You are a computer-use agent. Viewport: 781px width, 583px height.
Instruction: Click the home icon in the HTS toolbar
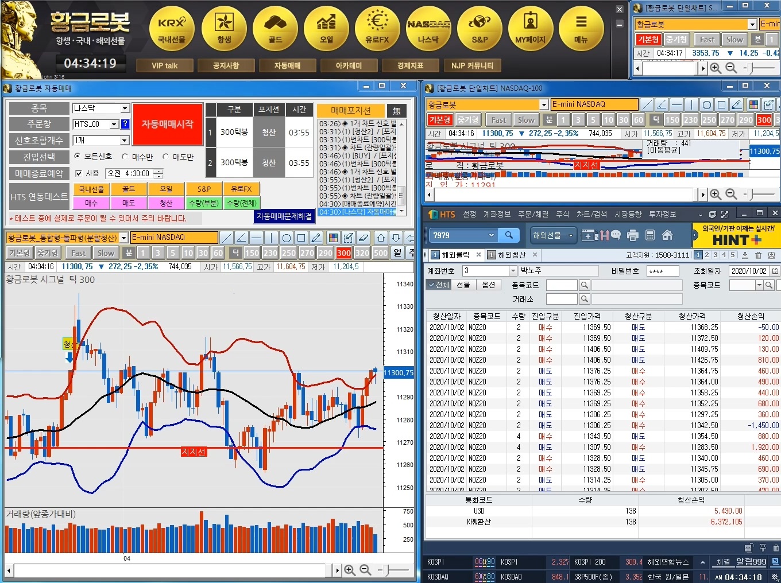point(667,235)
